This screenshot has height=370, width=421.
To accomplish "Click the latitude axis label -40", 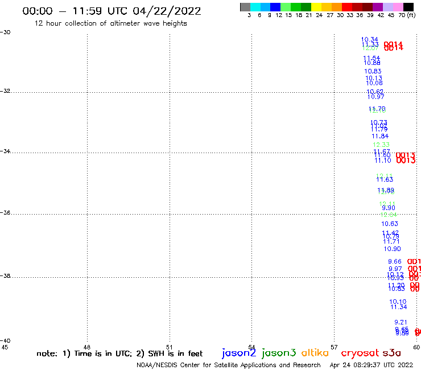I will coord(5,340).
